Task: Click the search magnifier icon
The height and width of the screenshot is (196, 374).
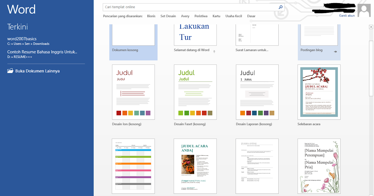Action: pos(280,7)
